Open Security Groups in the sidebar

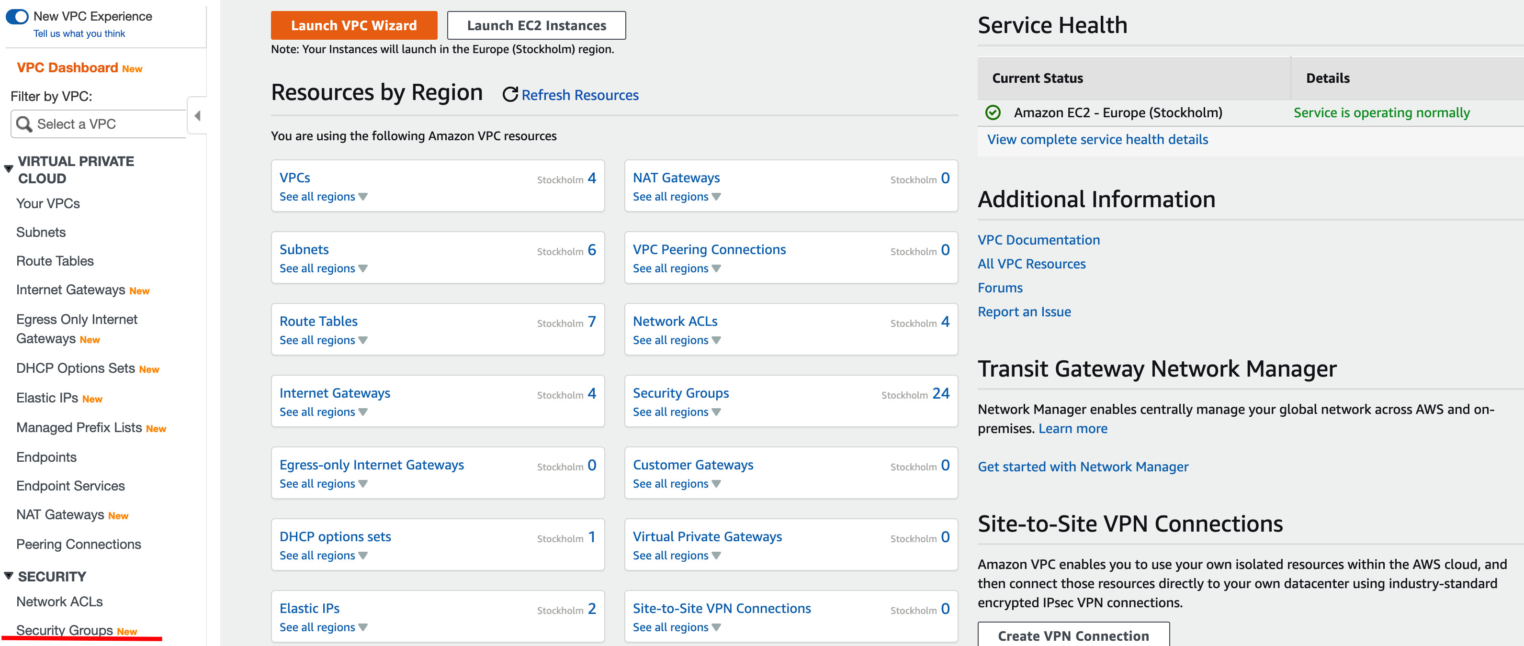[x=65, y=631]
